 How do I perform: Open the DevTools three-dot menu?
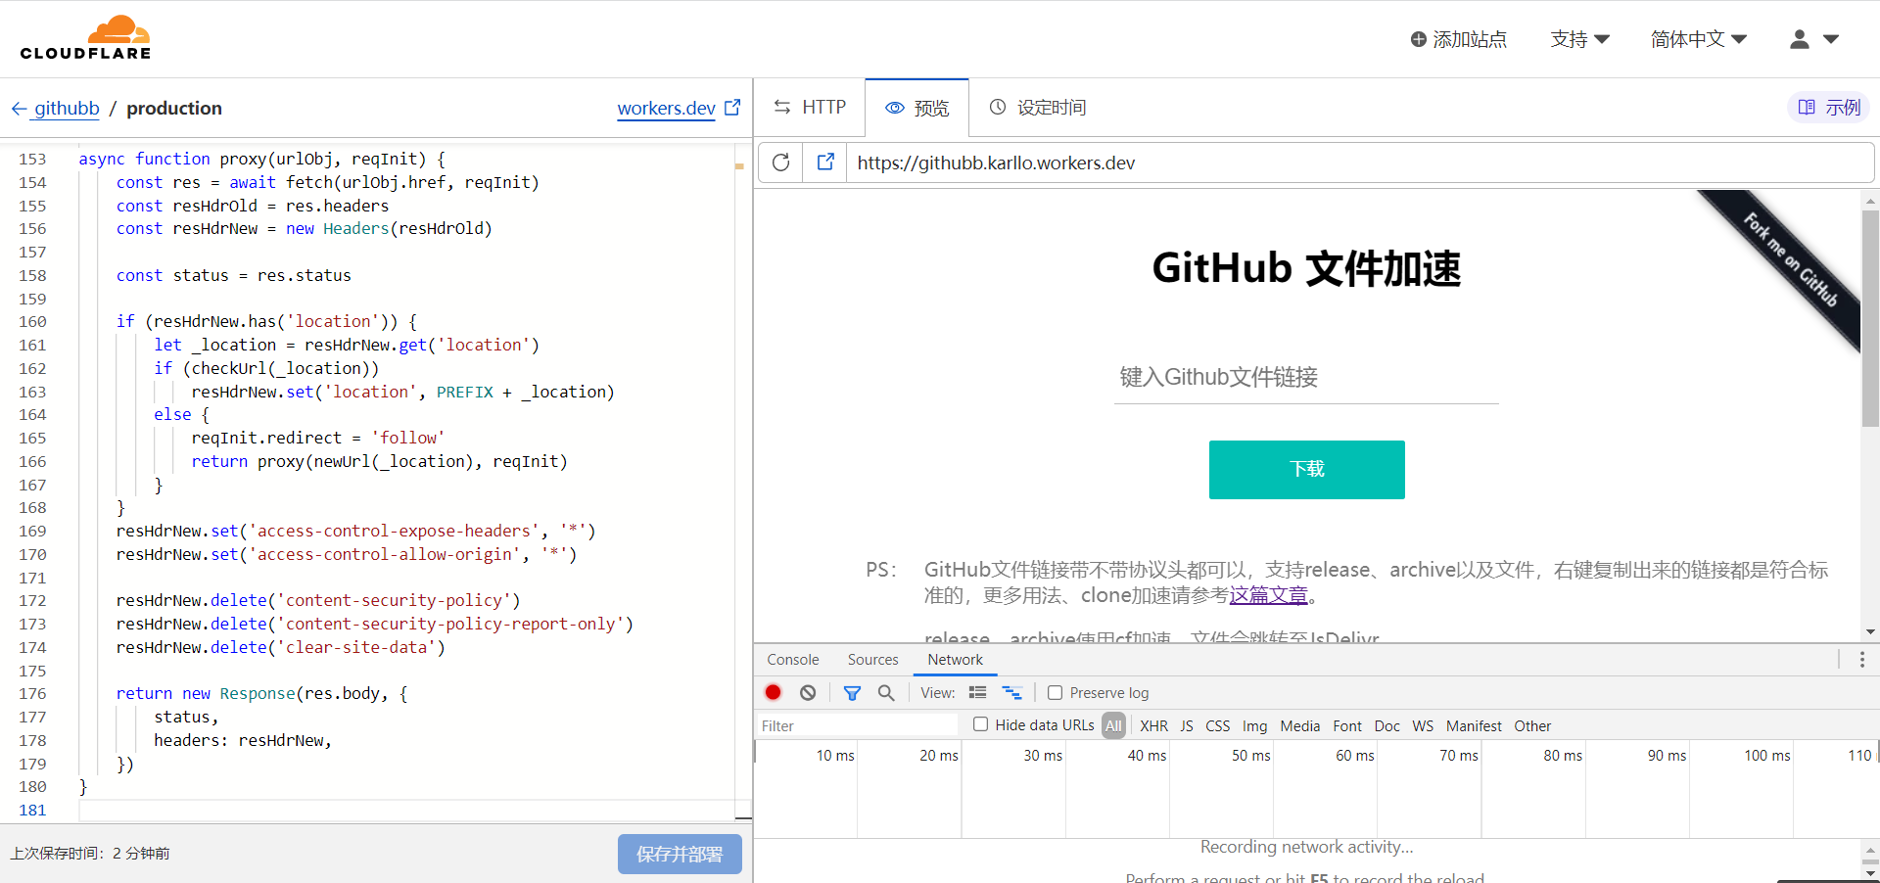pos(1861,660)
